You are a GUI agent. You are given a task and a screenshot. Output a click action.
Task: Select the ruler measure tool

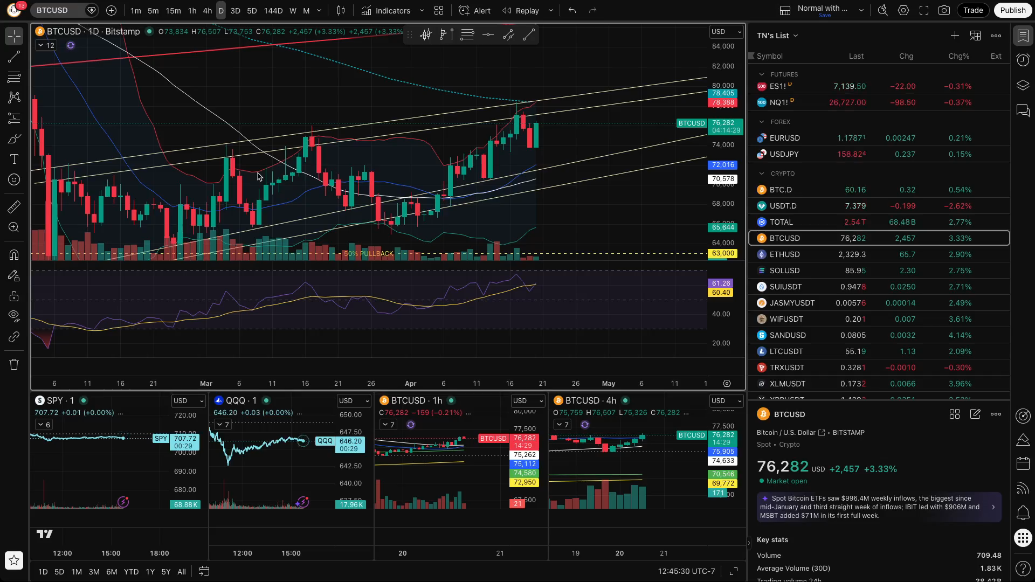coord(14,206)
